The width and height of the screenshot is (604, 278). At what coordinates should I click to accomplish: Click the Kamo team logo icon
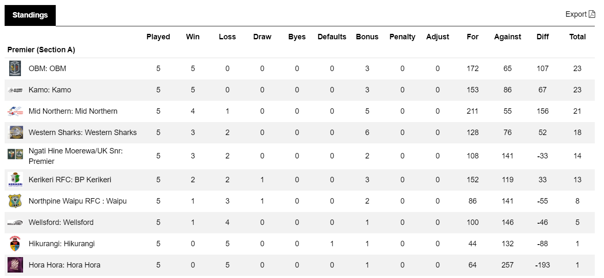pyautogui.click(x=15, y=90)
